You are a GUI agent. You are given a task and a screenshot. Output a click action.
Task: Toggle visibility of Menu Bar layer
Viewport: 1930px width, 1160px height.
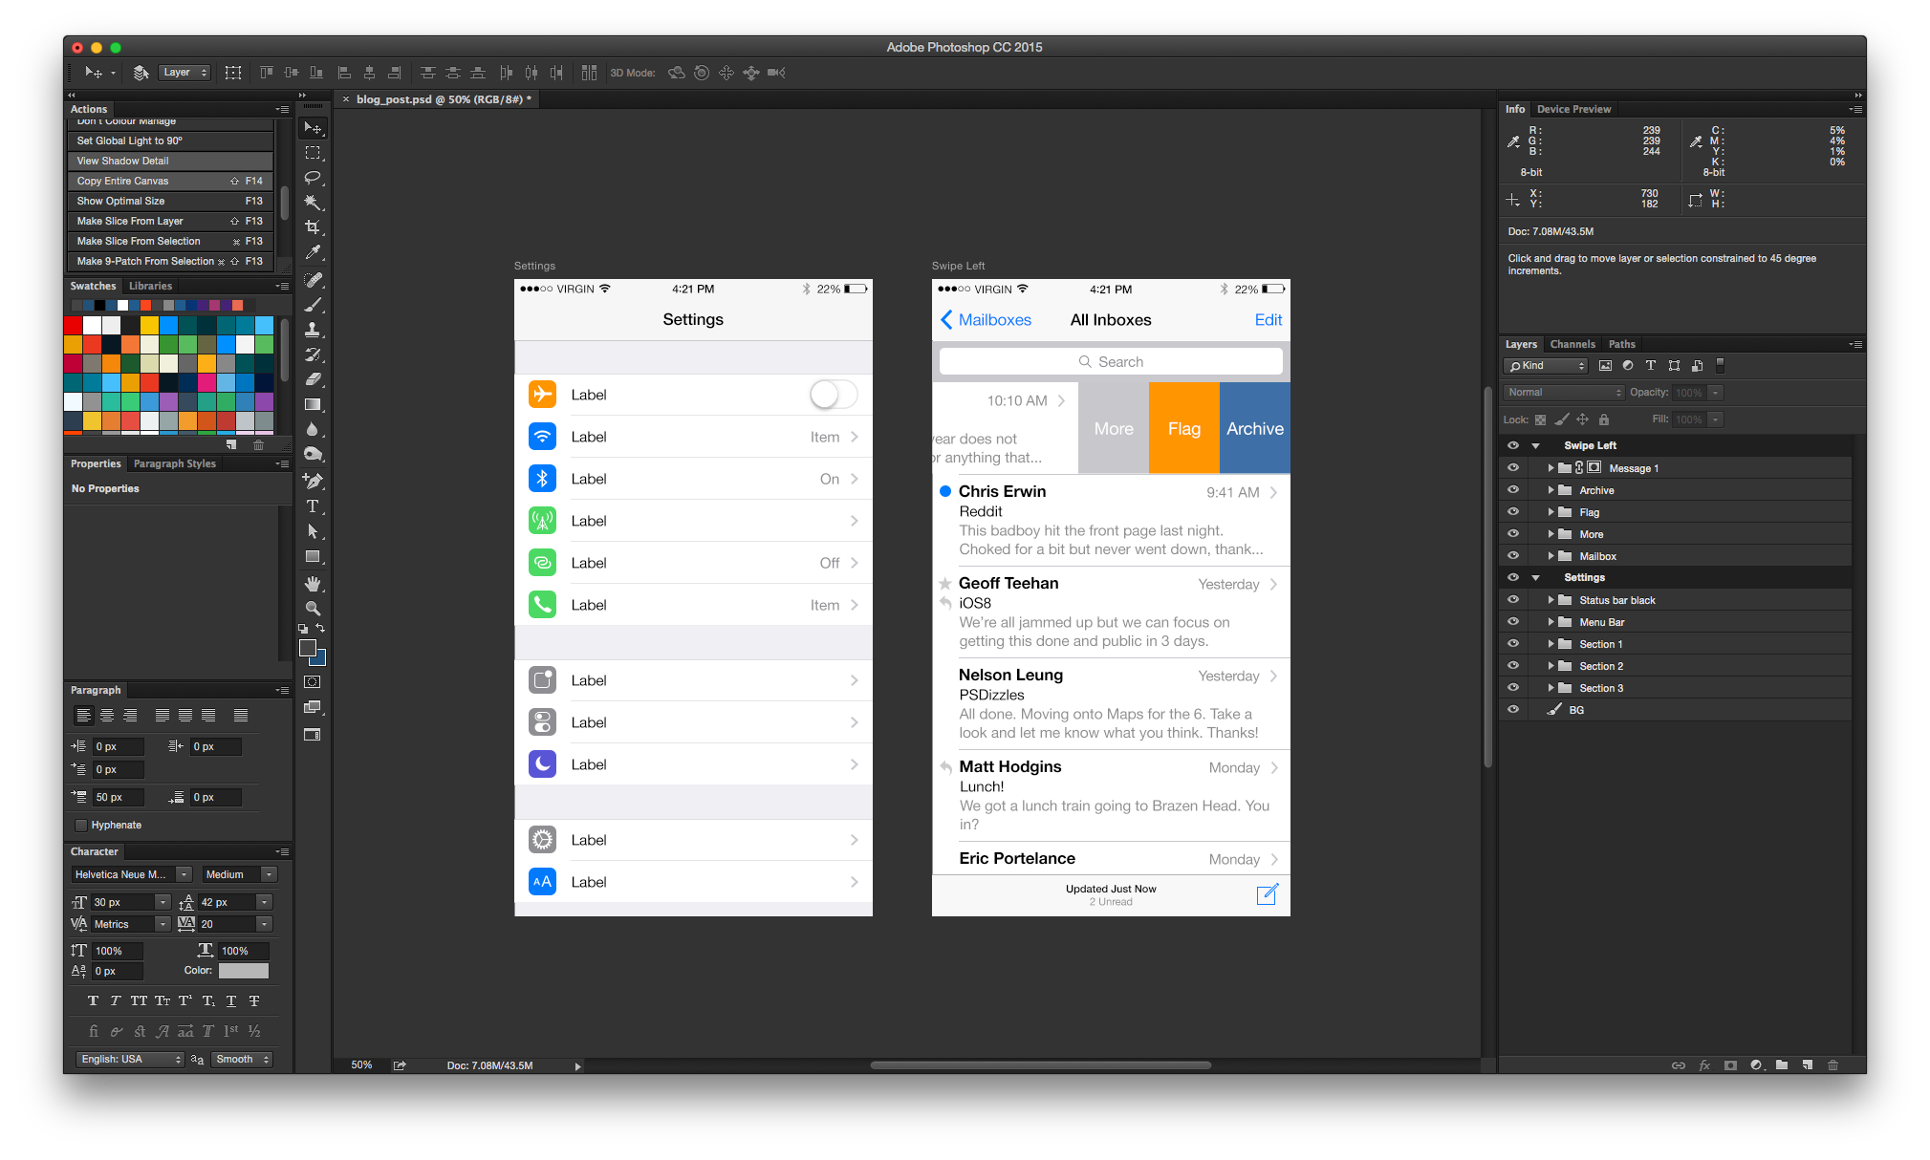tap(1511, 621)
